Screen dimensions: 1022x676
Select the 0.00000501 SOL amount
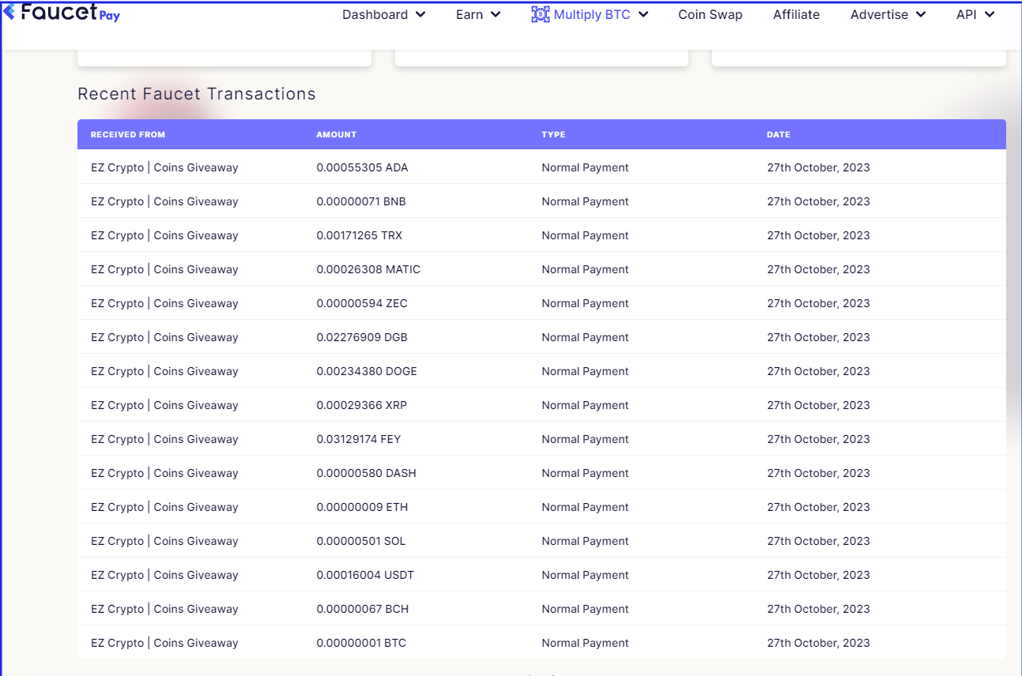[x=361, y=541]
